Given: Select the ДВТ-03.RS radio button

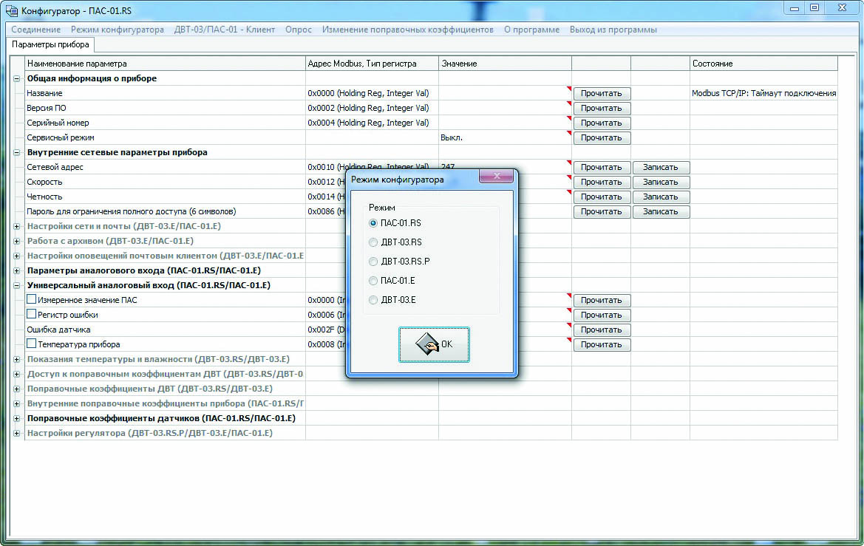Looking at the screenshot, I should click(373, 242).
